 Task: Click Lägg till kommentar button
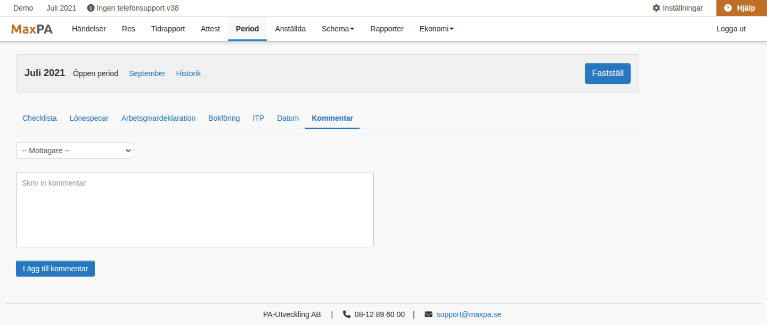point(55,269)
